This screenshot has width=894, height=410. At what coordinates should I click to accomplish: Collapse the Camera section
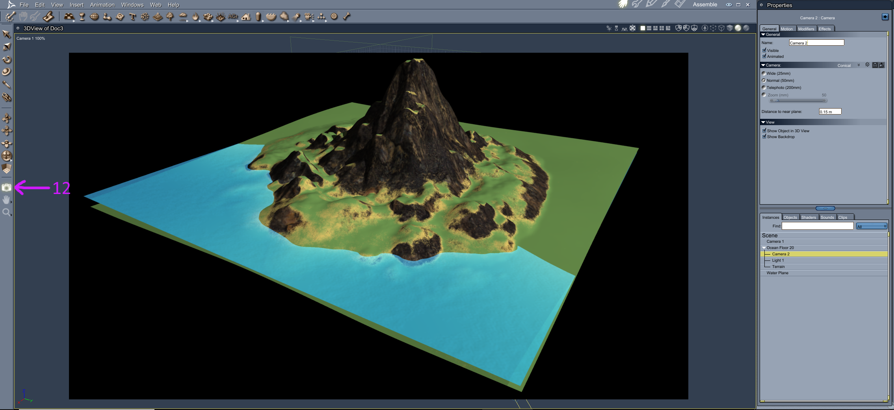coord(763,65)
